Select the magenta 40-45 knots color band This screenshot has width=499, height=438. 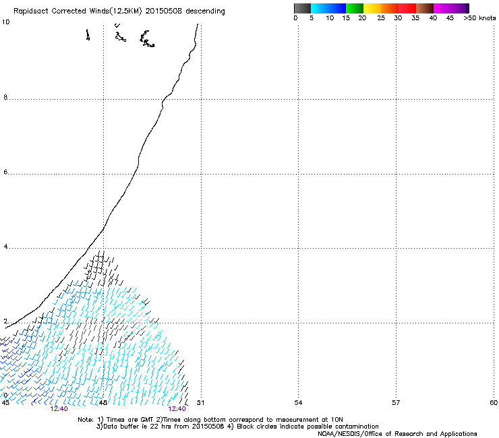tap(442, 8)
